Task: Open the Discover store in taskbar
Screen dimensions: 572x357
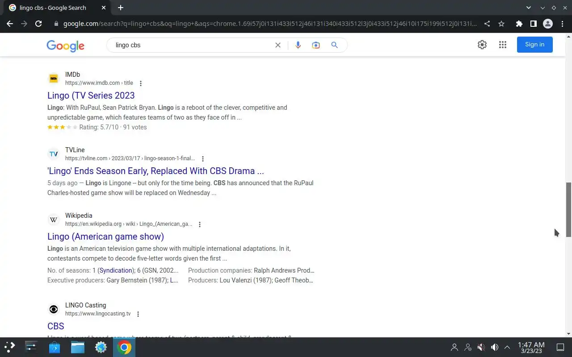Action: 55,347
